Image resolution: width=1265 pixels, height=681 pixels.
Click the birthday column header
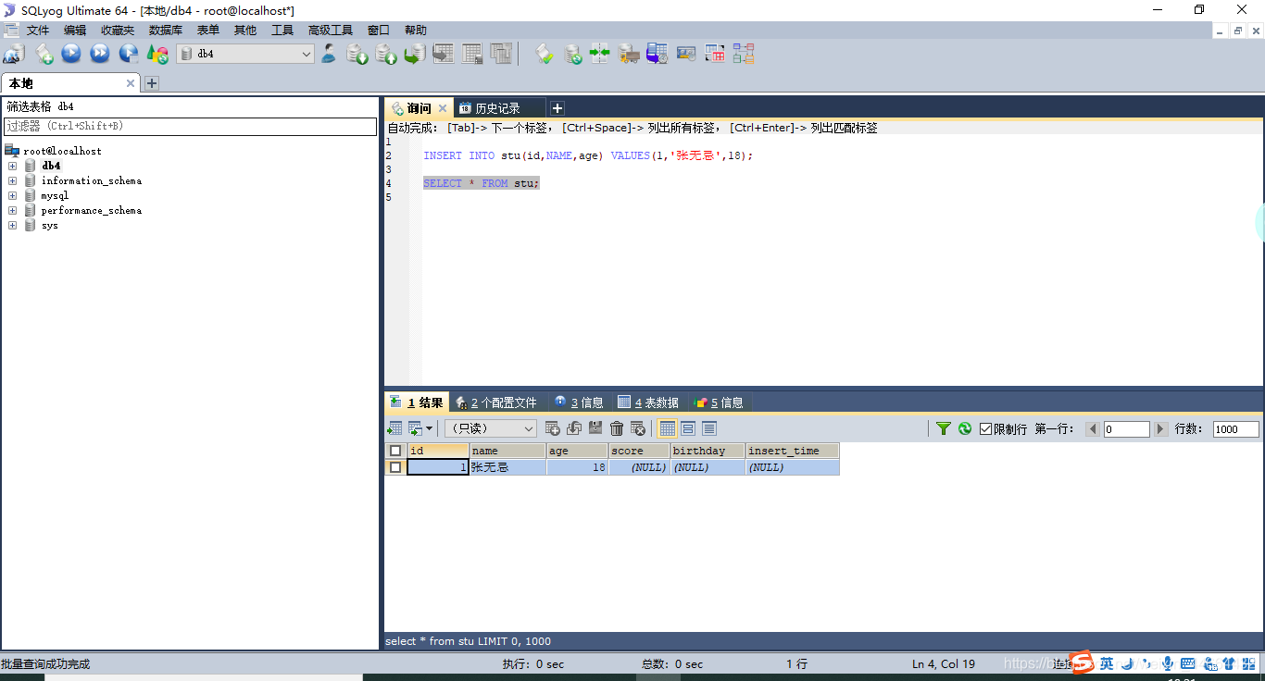[x=708, y=451]
